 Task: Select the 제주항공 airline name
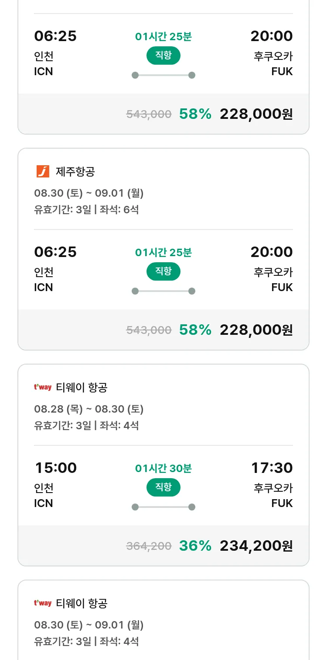(x=75, y=172)
